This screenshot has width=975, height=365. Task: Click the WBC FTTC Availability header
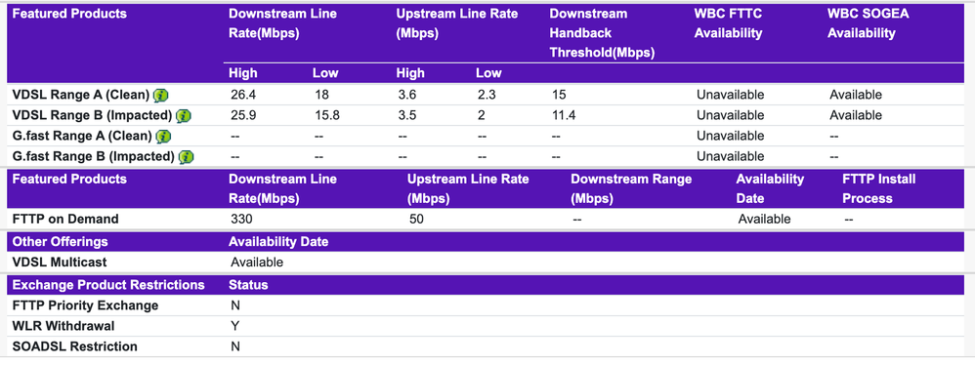pyautogui.click(x=728, y=23)
